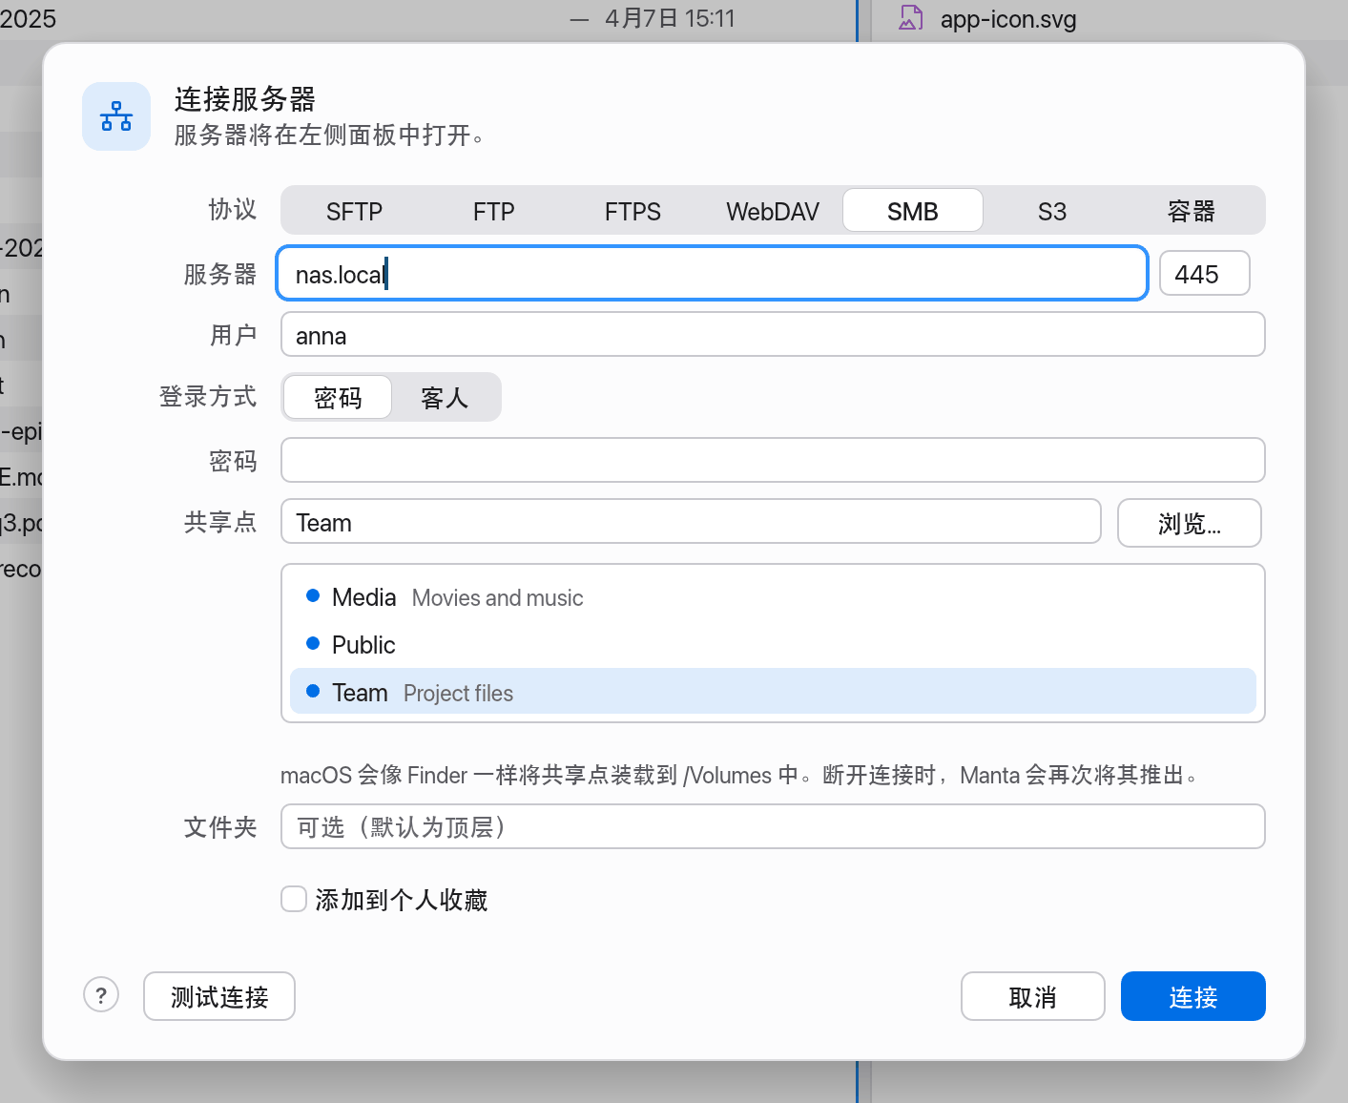Viewport: 1348px width, 1103px height.
Task: Click the network server icon in dialog header
Action: 116,116
